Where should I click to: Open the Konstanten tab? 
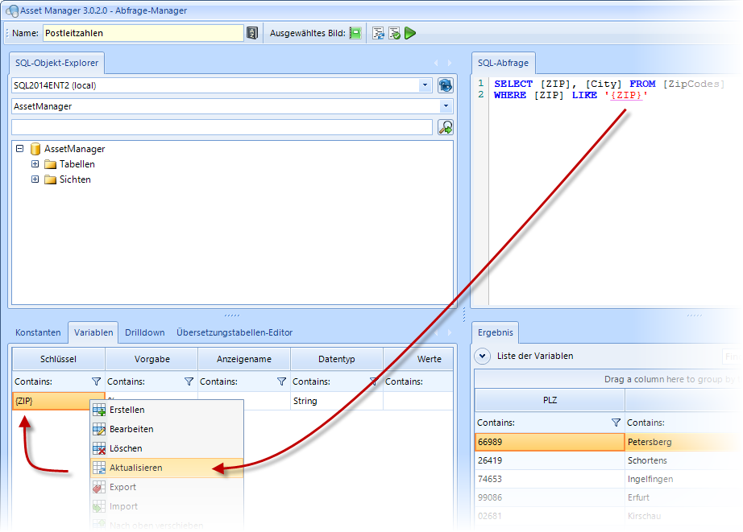(x=38, y=332)
